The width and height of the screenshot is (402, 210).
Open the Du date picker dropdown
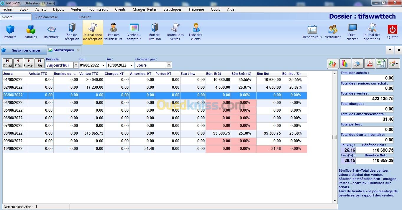pyautogui.click(x=104, y=65)
